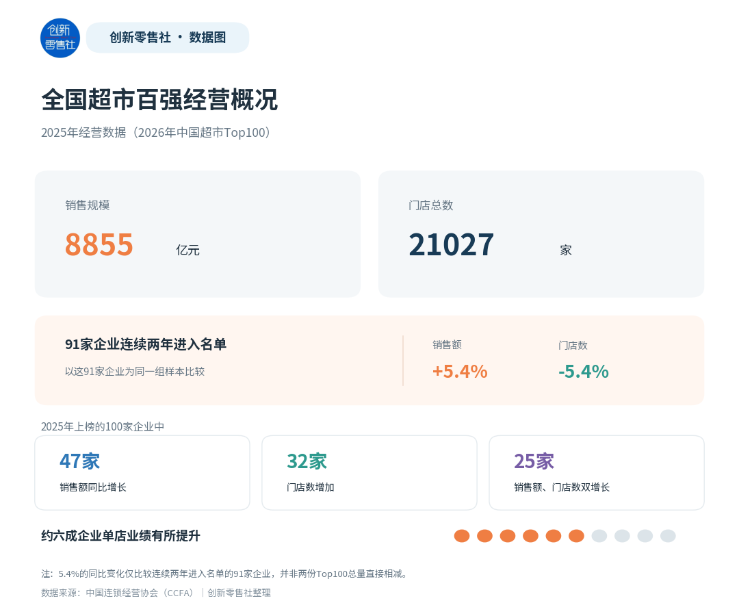Click the blue 47家 figure
Viewport: 739px width, 616px height.
click(79, 461)
